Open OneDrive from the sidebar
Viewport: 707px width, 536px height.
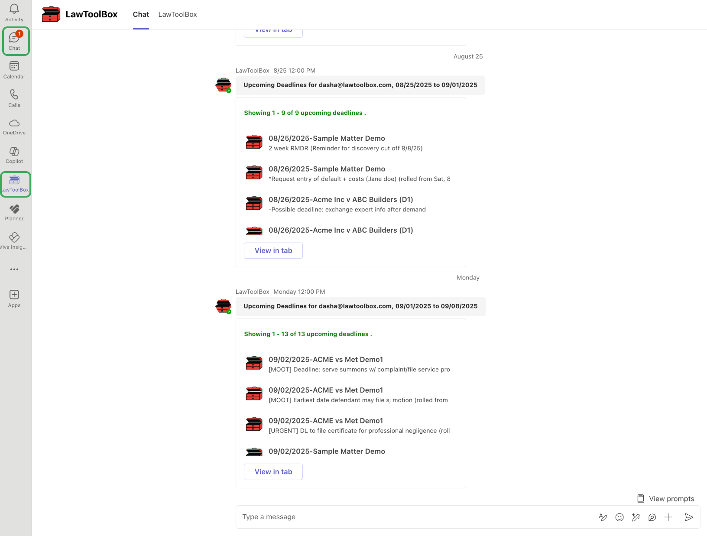[14, 127]
